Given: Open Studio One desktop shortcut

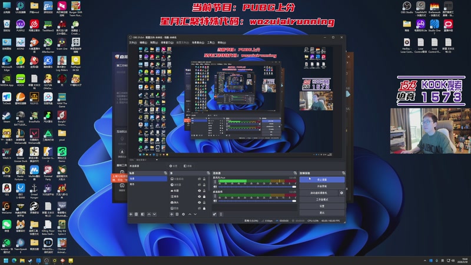Looking at the screenshot, I should 434,26.
